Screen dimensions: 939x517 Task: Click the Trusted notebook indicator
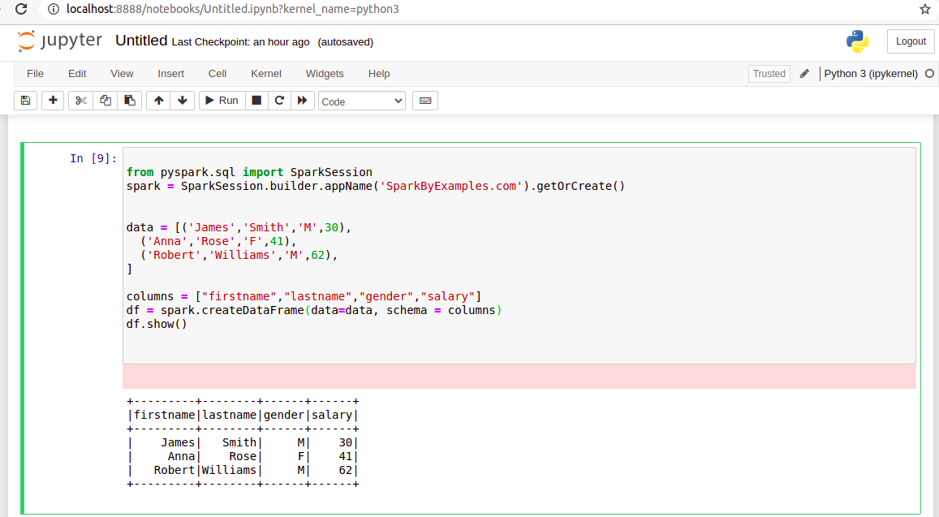tap(769, 73)
